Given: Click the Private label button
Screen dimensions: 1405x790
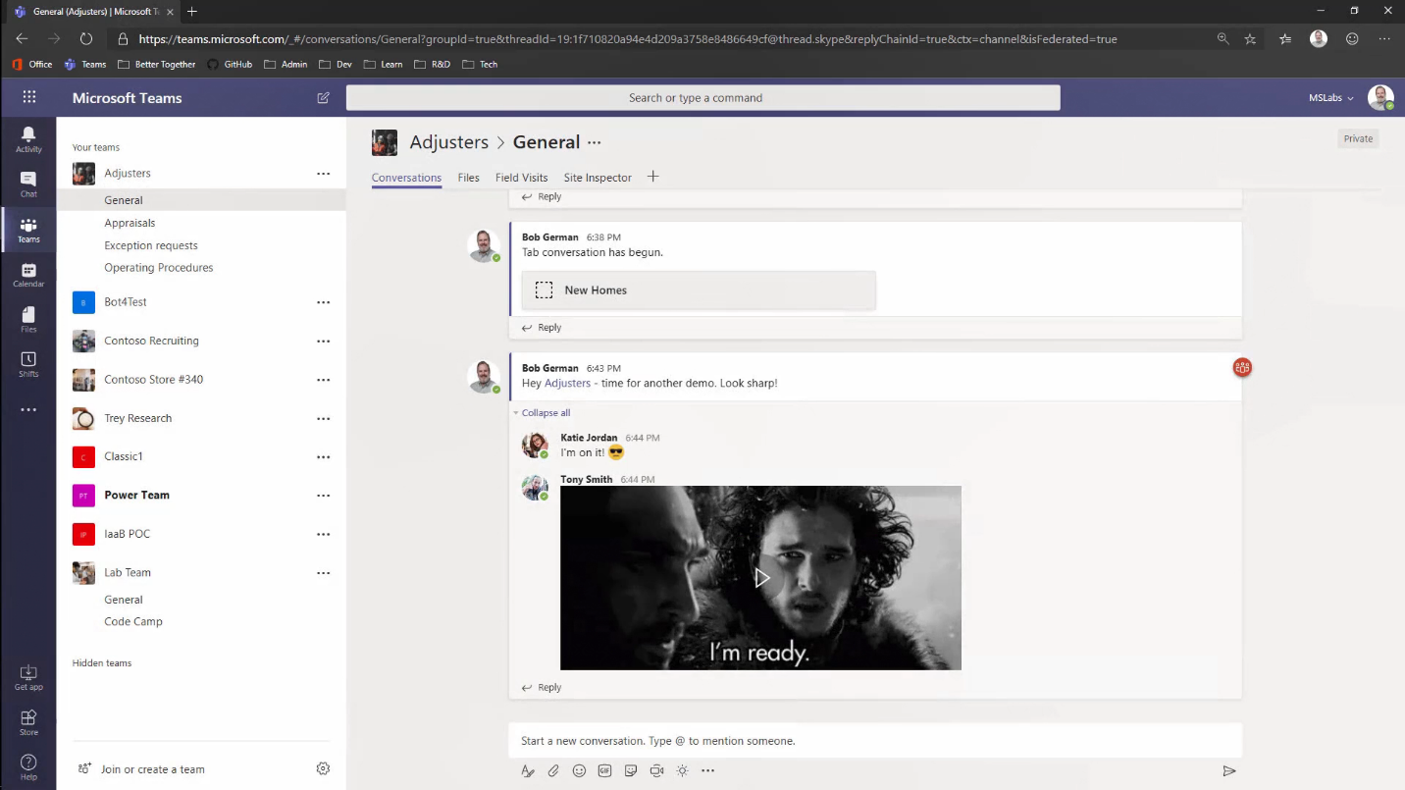Looking at the screenshot, I should click(x=1358, y=138).
